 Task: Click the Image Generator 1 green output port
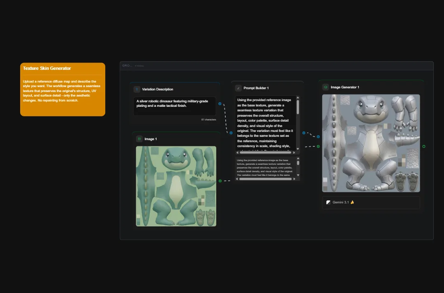423,146
